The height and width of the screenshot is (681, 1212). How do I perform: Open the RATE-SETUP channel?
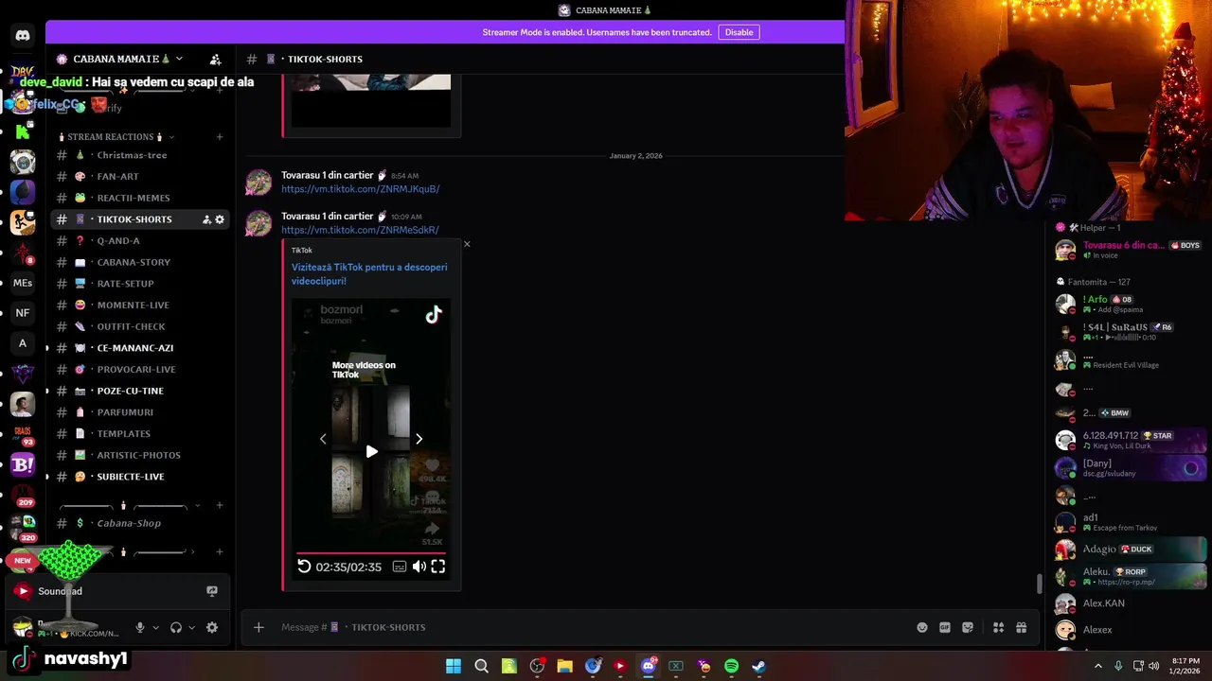139,284
